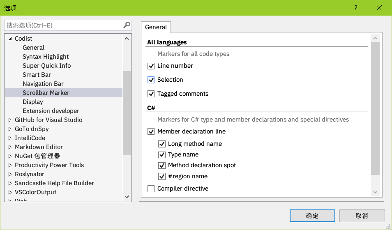Image resolution: width=392 pixels, height=230 pixels.
Task: Uncheck Method declaration spot
Action: point(162,166)
